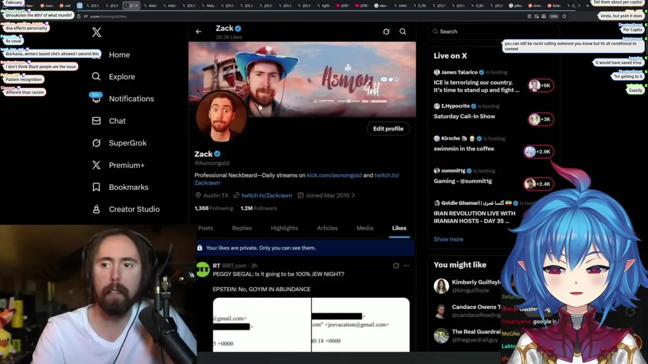The height and width of the screenshot is (364, 648).
Task: Expand the Joined May 2010 chevron
Action: [x=353, y=195]
